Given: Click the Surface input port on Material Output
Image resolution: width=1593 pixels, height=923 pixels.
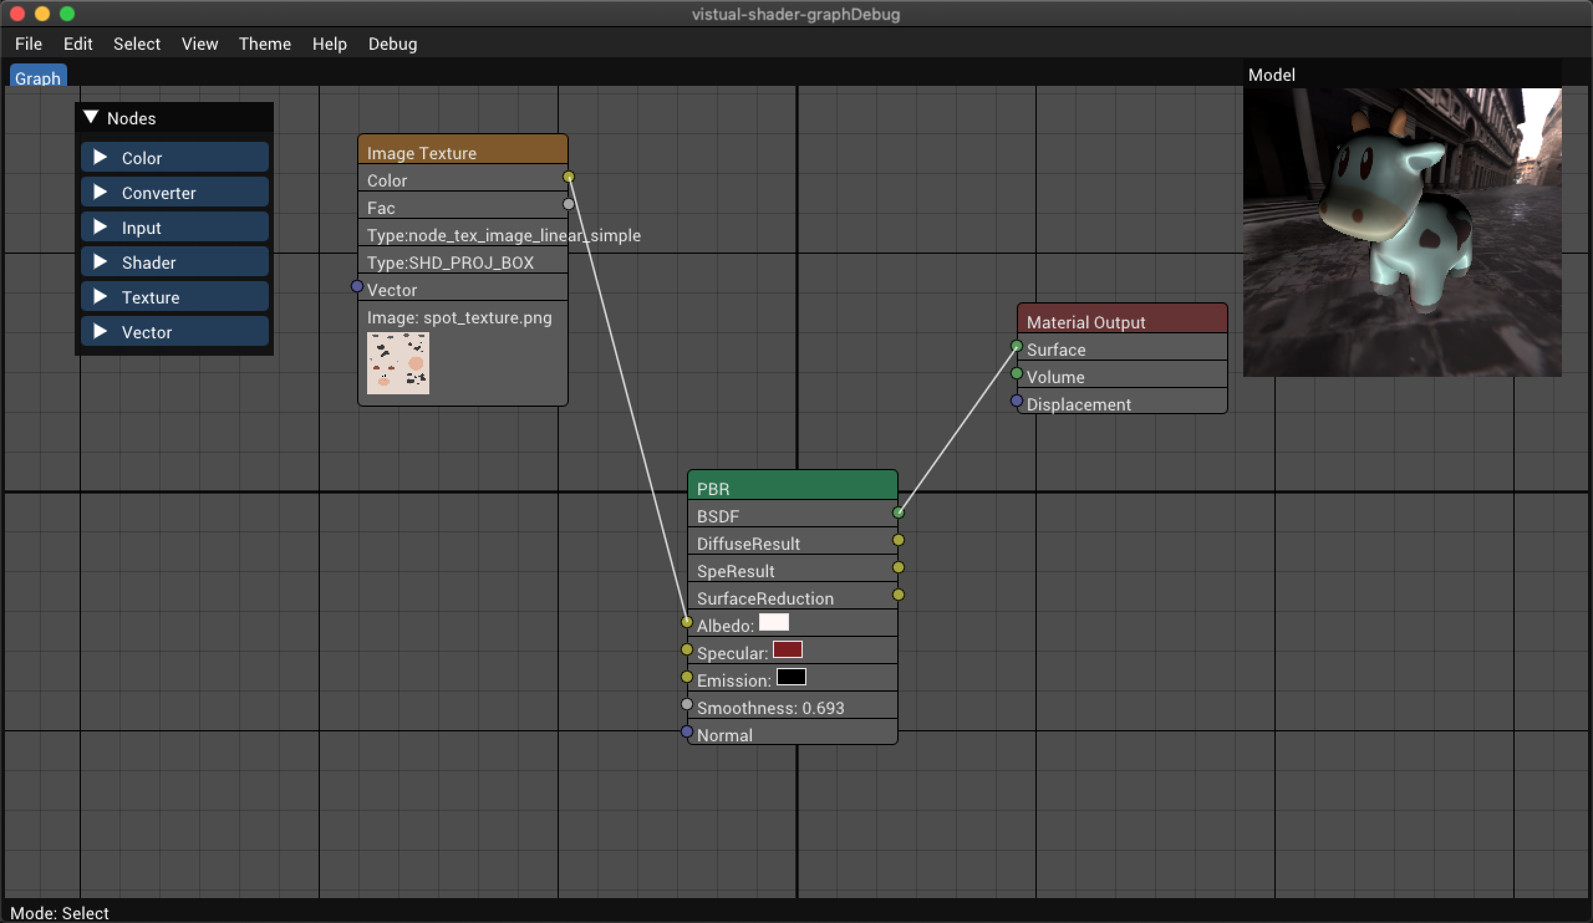Looking at the screenshot, I should coord(1016,348).
